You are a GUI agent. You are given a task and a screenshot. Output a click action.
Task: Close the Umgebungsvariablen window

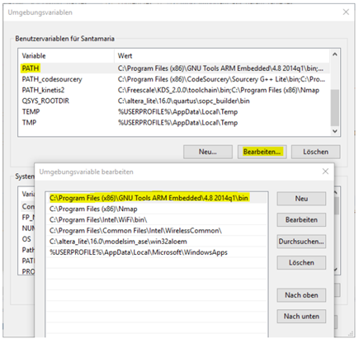(346, 12)
